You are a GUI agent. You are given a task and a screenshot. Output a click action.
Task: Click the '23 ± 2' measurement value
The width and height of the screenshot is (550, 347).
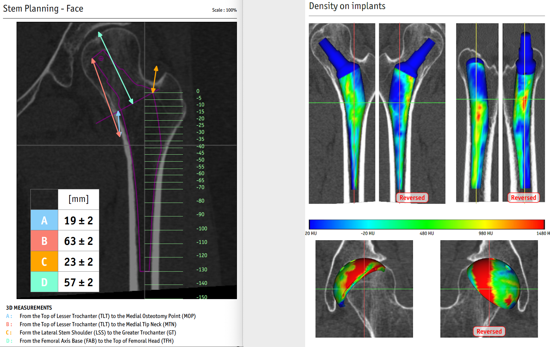(78, 261)
